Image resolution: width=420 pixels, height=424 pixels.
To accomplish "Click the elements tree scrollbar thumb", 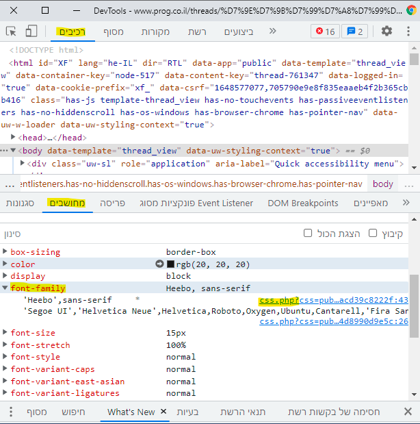I will 414,59.
